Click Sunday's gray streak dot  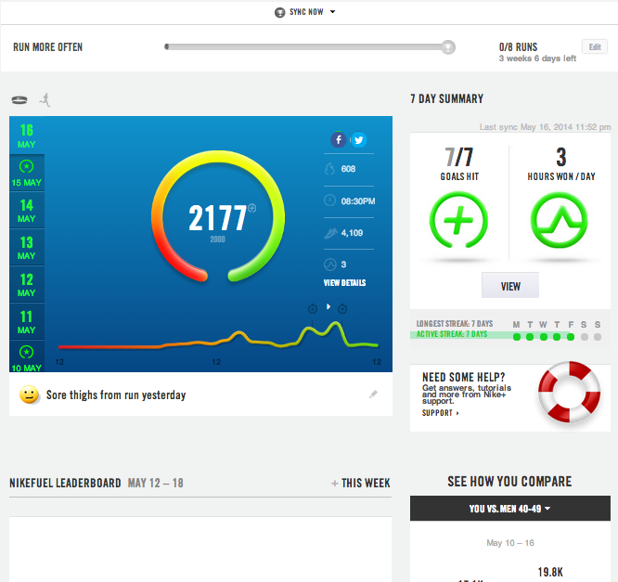pos(598,337)
